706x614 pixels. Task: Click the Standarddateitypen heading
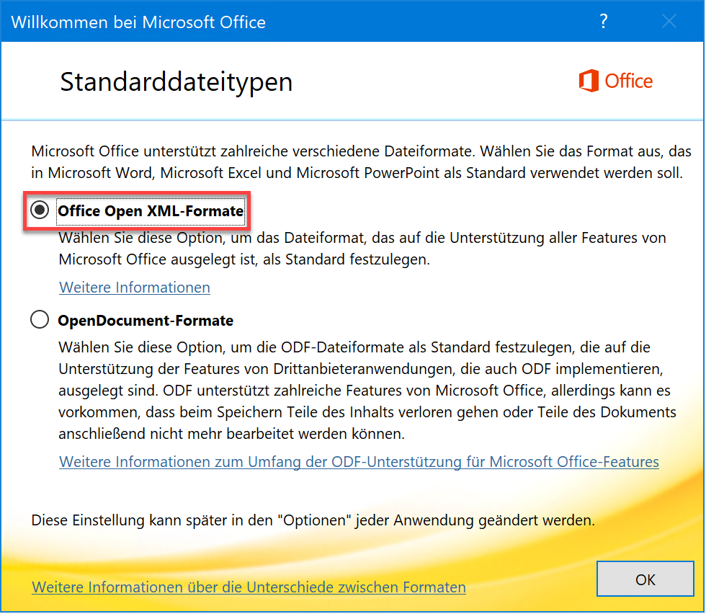tap(176, 82)
